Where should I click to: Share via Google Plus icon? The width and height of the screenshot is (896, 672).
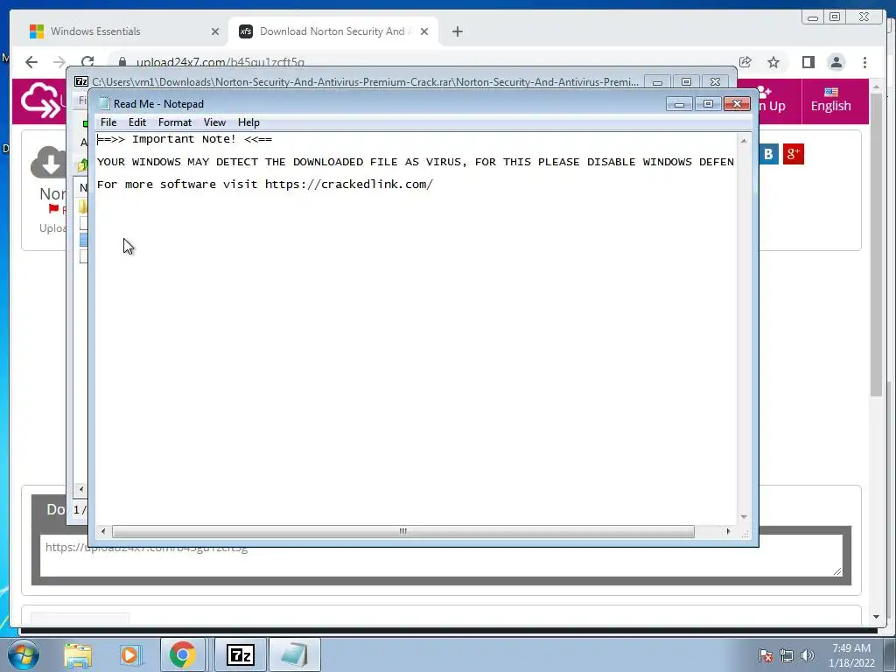point(793,154)
